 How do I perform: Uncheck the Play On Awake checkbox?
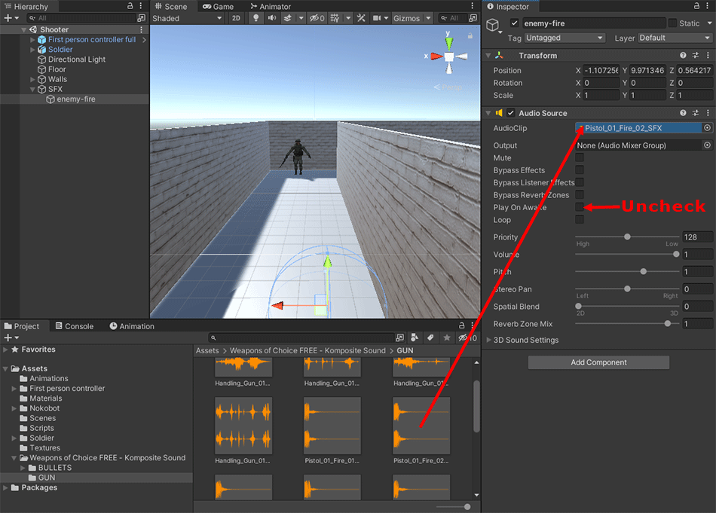pyautogui.click(x=580, y=207)
